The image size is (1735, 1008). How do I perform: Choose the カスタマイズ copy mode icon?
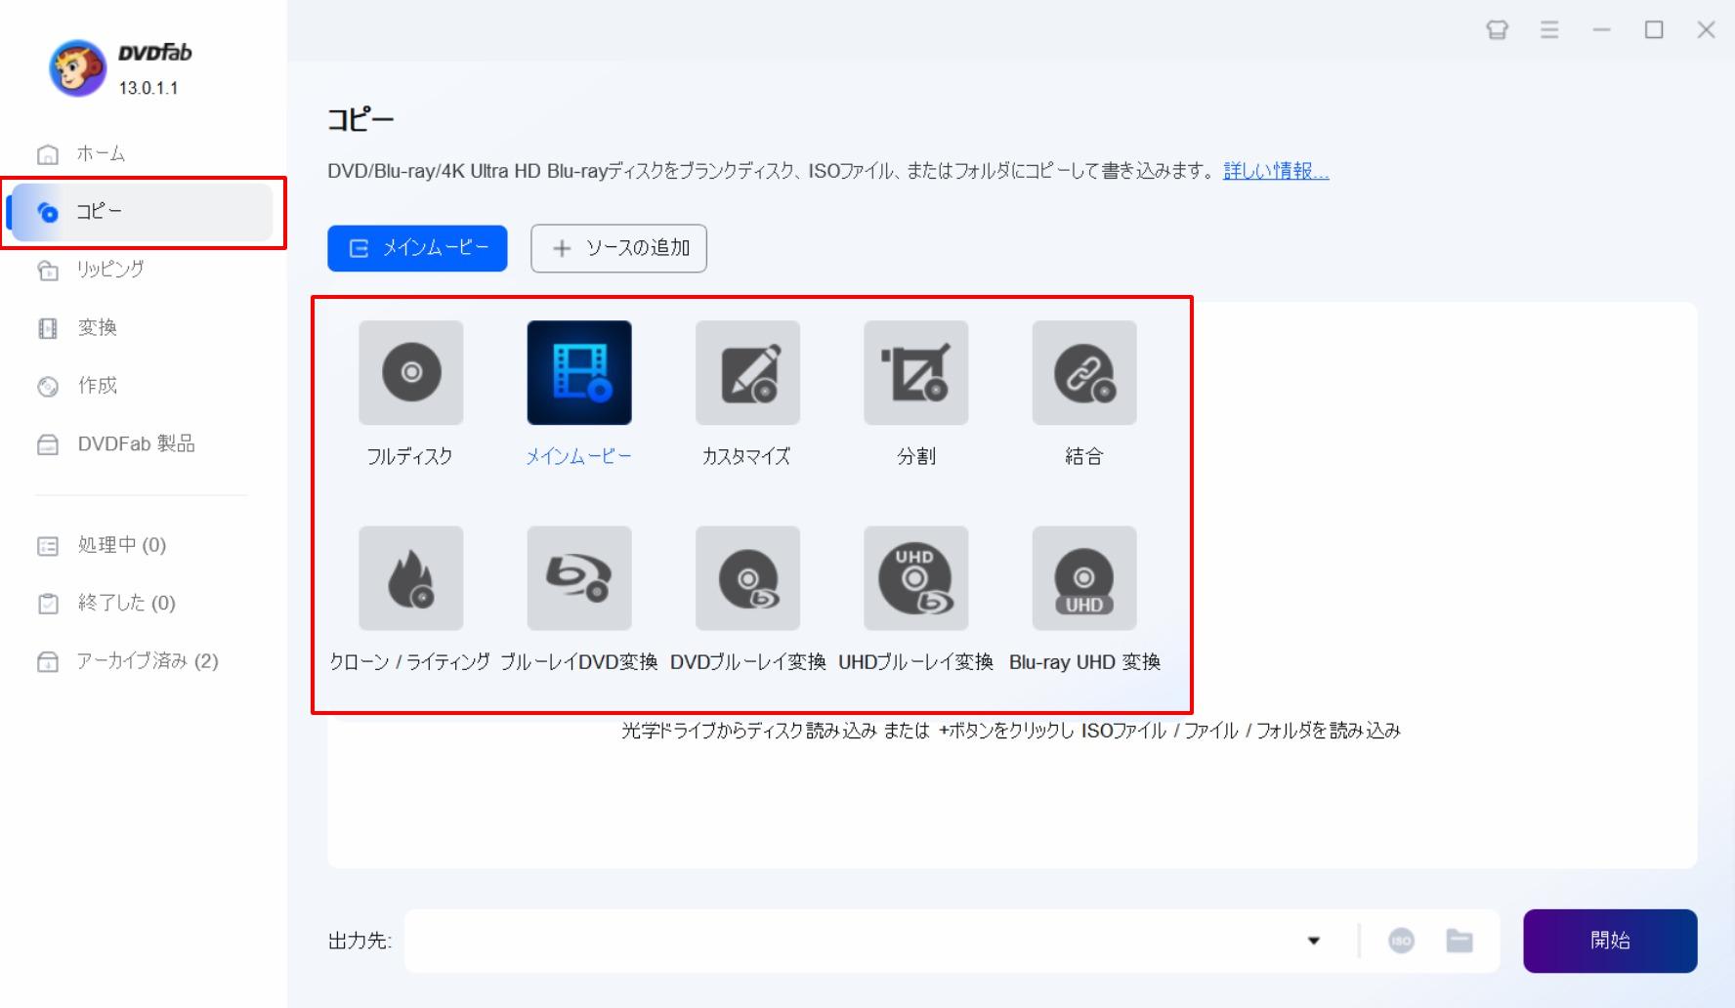(747, 372)
